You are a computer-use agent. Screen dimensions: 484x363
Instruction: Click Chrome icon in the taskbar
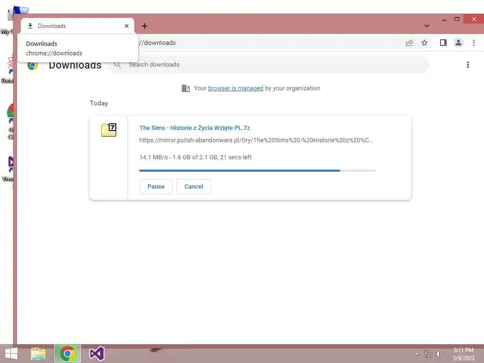coord(68,354)
